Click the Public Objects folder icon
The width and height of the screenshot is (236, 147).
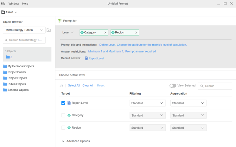pyautogui.click(x=5, y=84)
